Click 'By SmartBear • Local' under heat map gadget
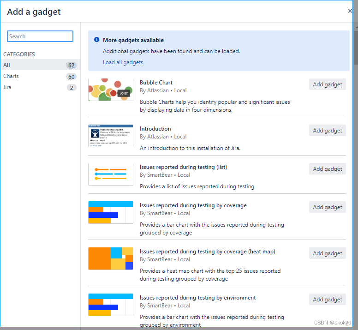358x330 pixels. 165,259
